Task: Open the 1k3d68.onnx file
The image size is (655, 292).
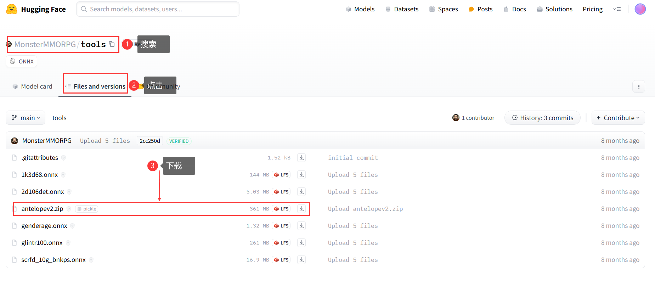Action: pos(39,175)
